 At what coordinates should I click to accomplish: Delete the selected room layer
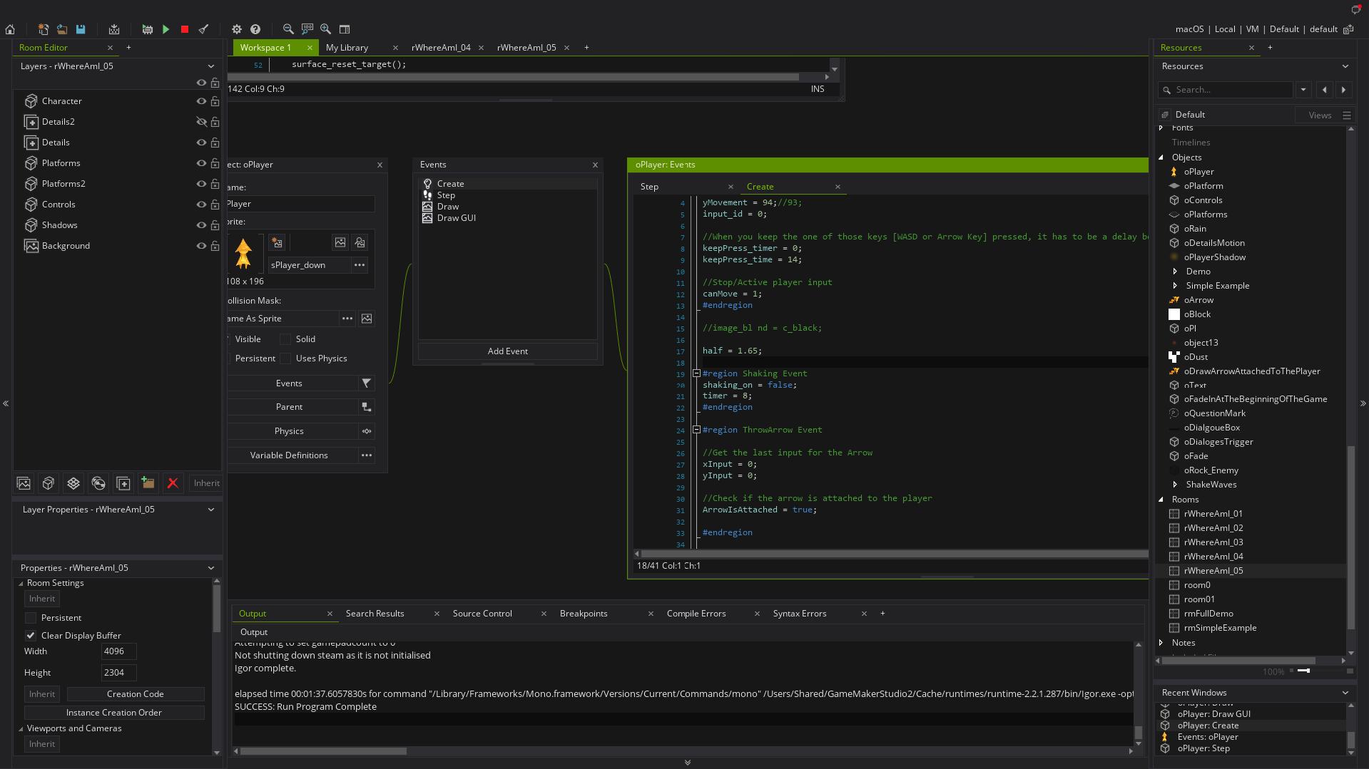tap(173, 483)
